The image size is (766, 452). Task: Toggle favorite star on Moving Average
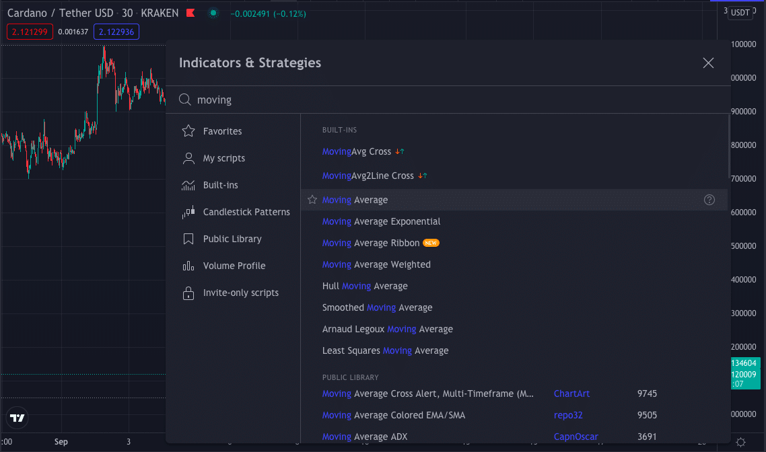pos(312,200)
